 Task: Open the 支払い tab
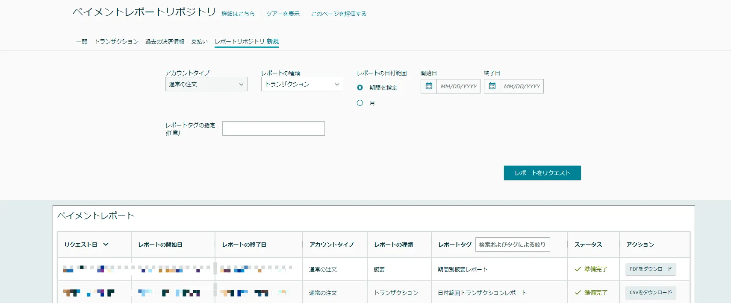(199, 41)
